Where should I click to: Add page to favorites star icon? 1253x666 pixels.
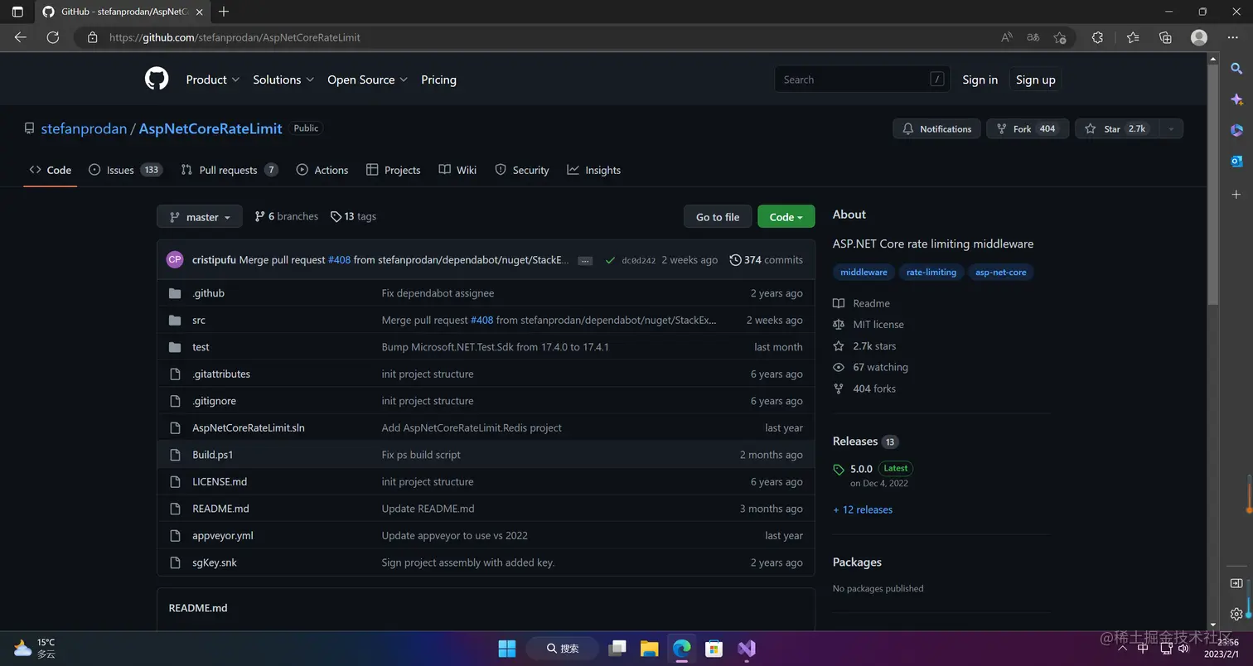click(1060, 37)
